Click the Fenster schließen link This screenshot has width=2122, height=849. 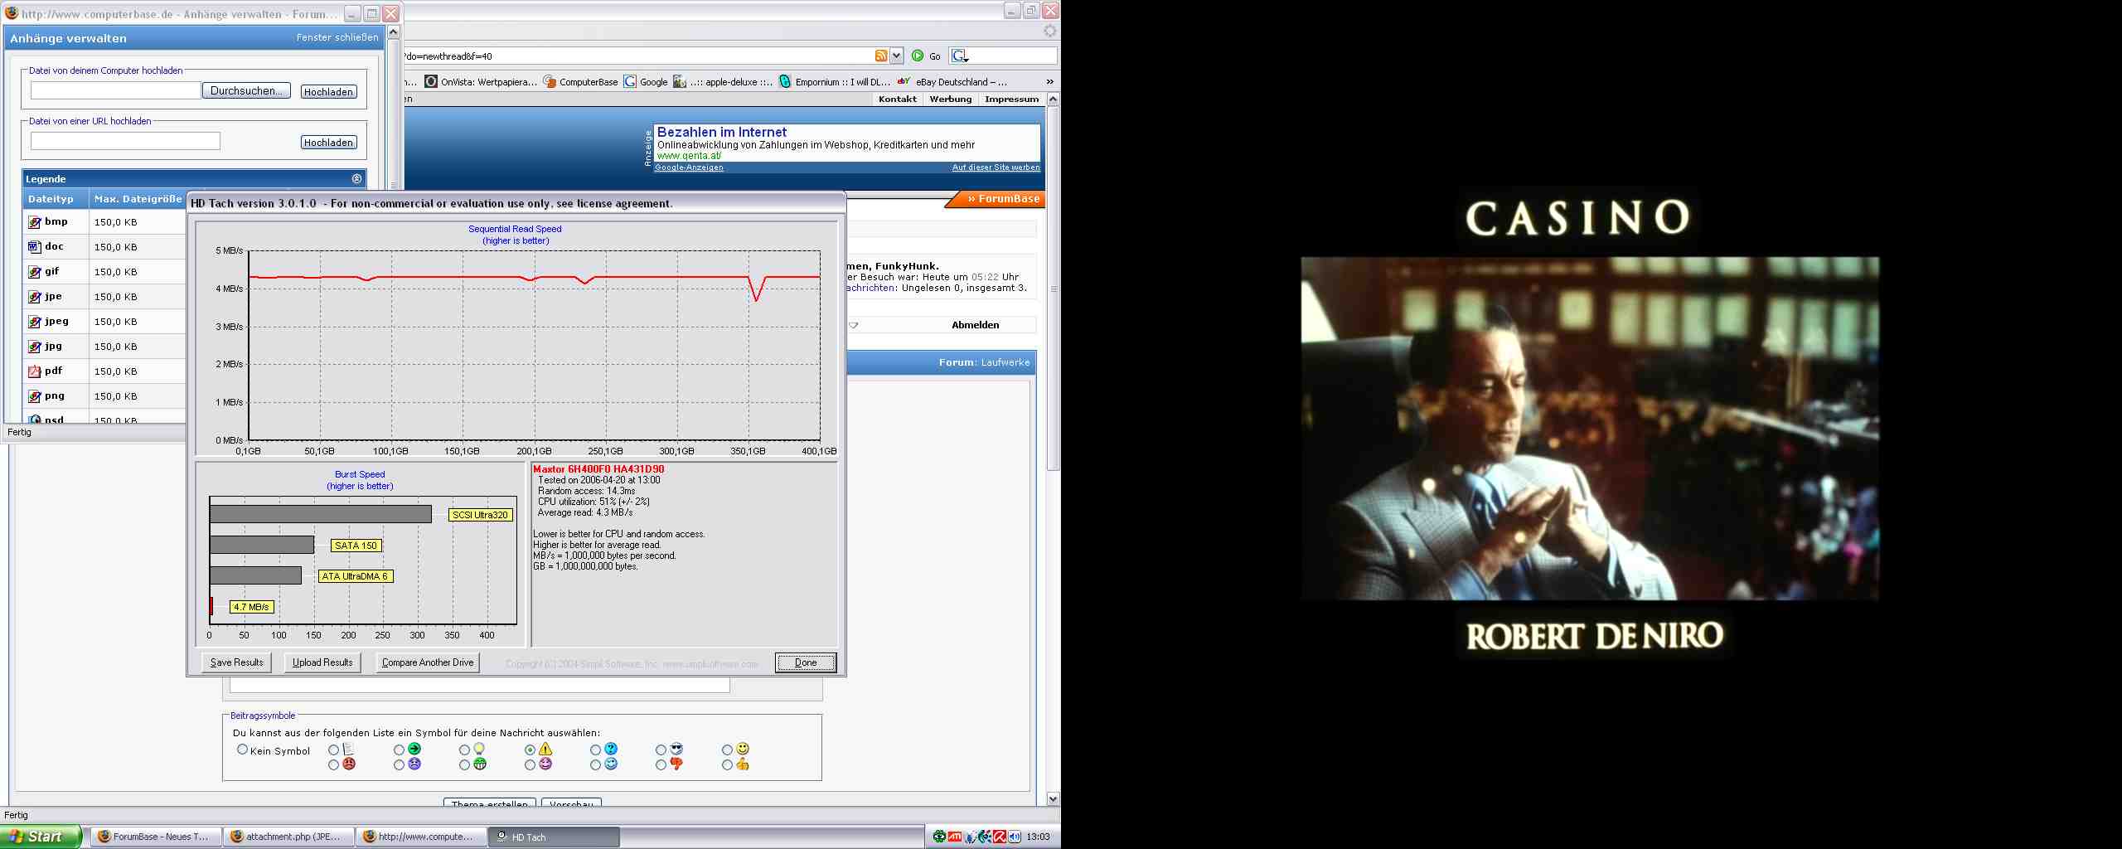[x=337, y=37]
